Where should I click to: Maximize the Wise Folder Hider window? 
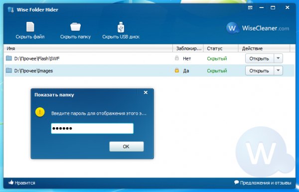click(273, 8)
